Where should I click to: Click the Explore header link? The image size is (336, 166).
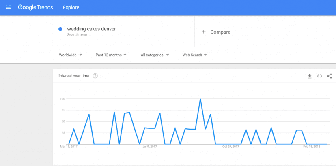pos(71,7)
